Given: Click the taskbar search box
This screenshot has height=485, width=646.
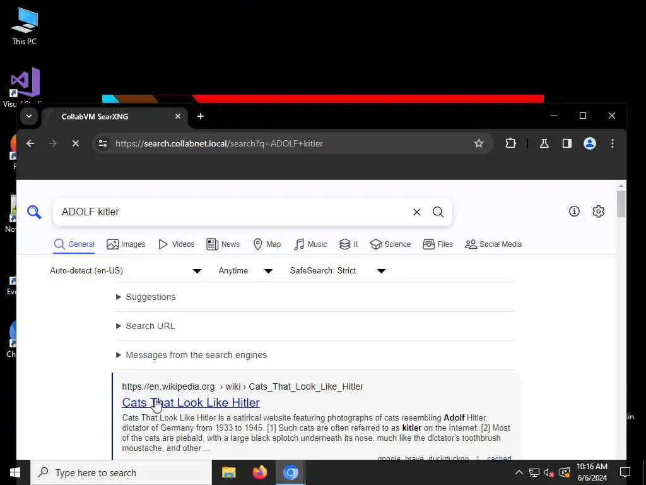Looking at the screenshot, I should [x=121, y=472].
